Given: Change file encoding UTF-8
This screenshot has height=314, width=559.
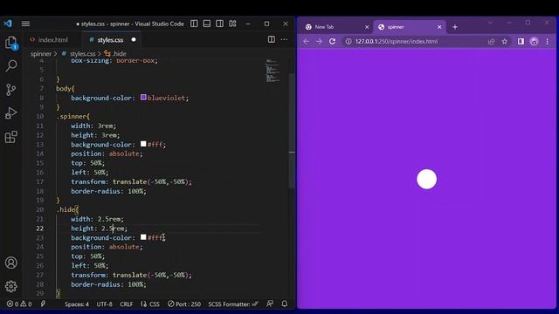Looking at the screenshot, I should (104, 304).
